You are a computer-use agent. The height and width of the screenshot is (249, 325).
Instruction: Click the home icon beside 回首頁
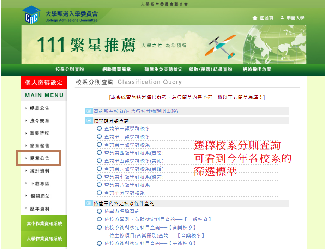click(255, 18)
